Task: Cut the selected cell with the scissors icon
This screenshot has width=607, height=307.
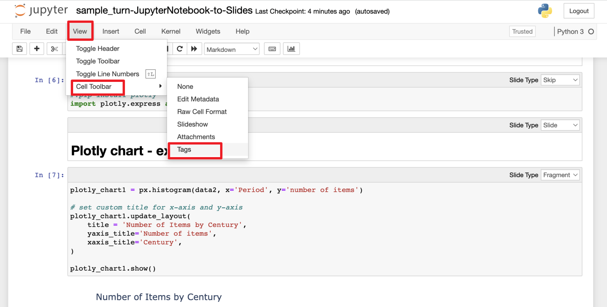Action: 54,49
